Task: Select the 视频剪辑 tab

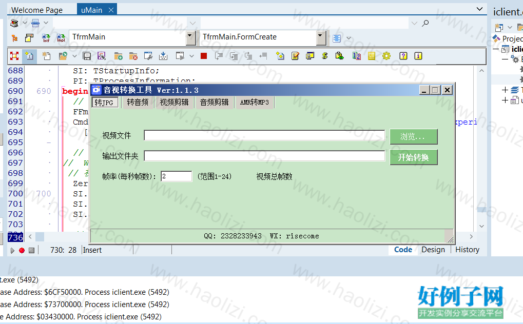Action: [x=174, y=103]
